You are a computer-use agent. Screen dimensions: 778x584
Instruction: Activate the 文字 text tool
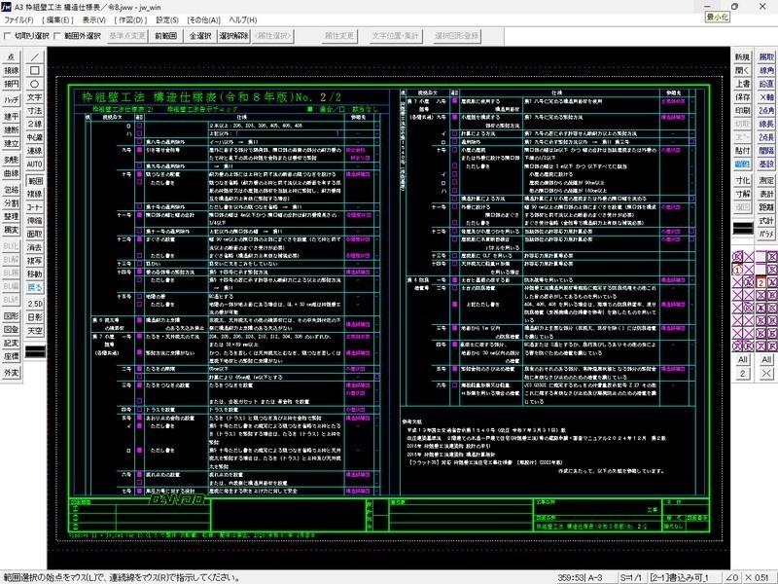[35, 97]
